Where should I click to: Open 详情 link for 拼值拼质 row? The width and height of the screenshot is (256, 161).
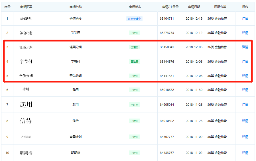click(245, 19)
